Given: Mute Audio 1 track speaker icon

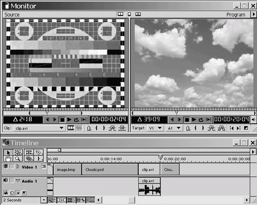Looking at the screenshot, I should (6, 181).
